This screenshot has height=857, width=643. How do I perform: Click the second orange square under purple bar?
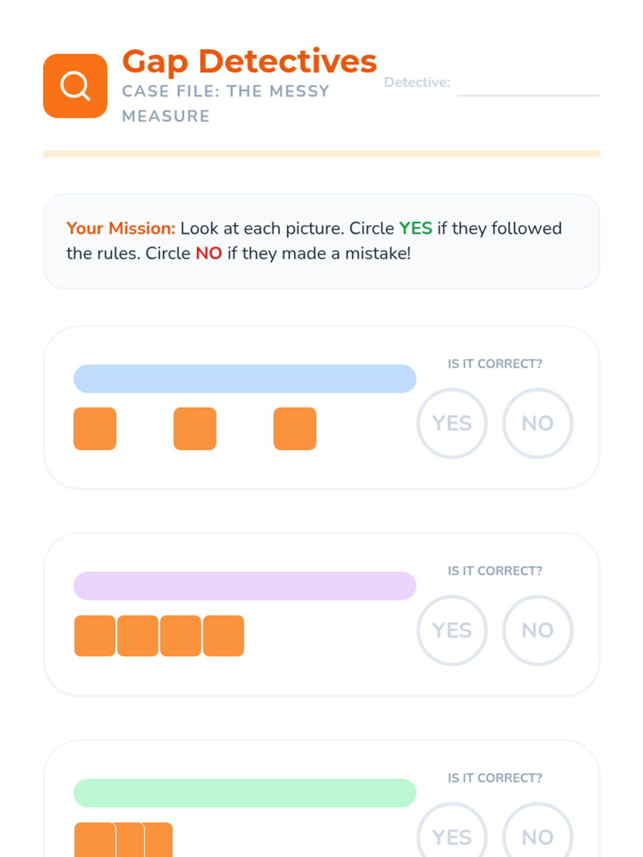click(x=138, y=636)
